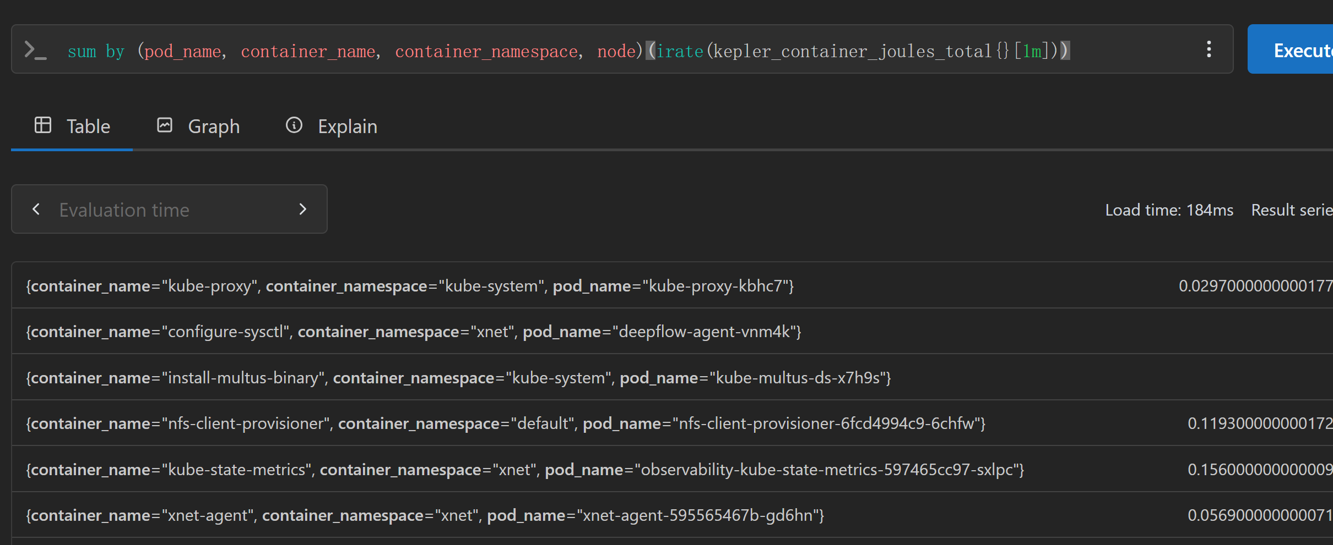Step evaluation time forward with right chevron

coord(302,209)
